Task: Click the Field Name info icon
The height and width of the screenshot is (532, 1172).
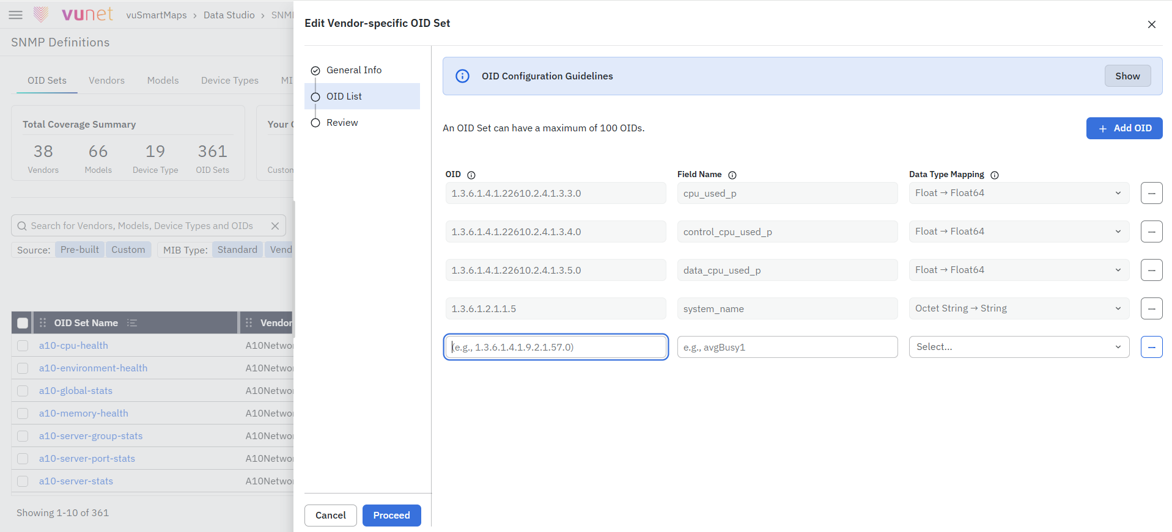Action: coord(732,175)
